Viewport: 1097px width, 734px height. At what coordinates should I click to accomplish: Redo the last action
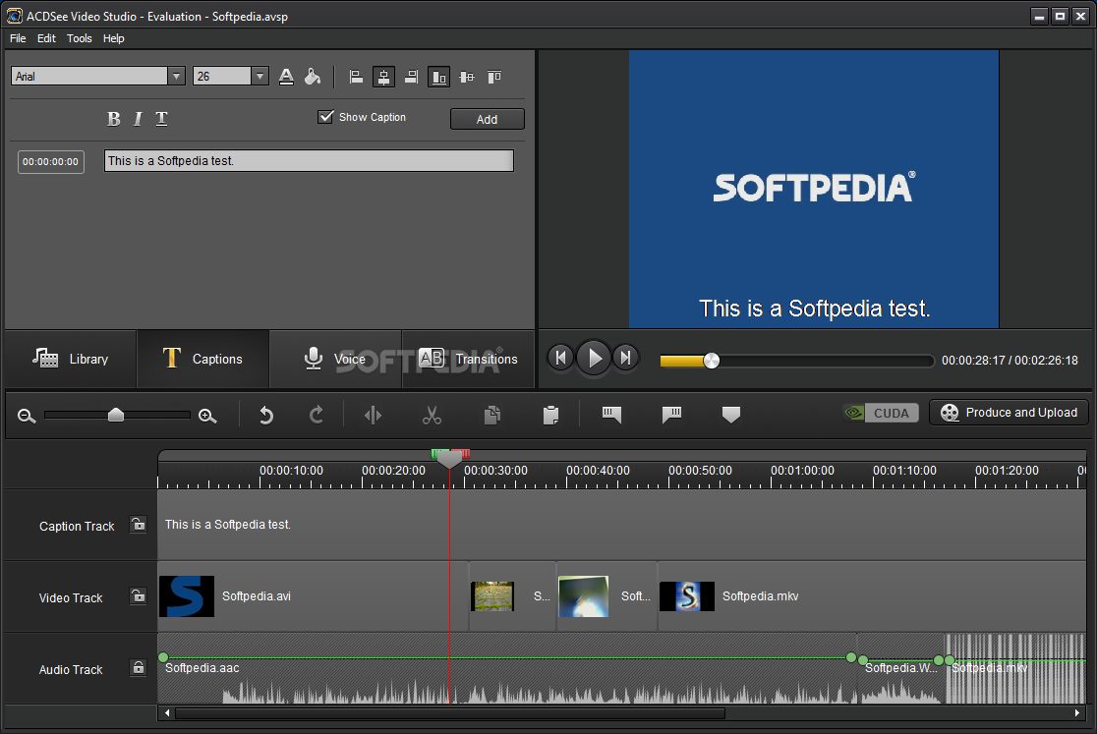[x=317, y=416]
